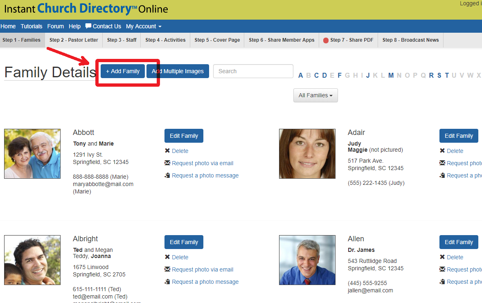Click the Add Family button
482x303 pixels.
click(x=122, y=71)
